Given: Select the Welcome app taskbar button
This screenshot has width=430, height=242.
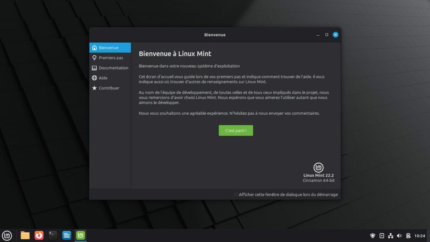Looking at the screenshot, I should click(x=81, y=235).
